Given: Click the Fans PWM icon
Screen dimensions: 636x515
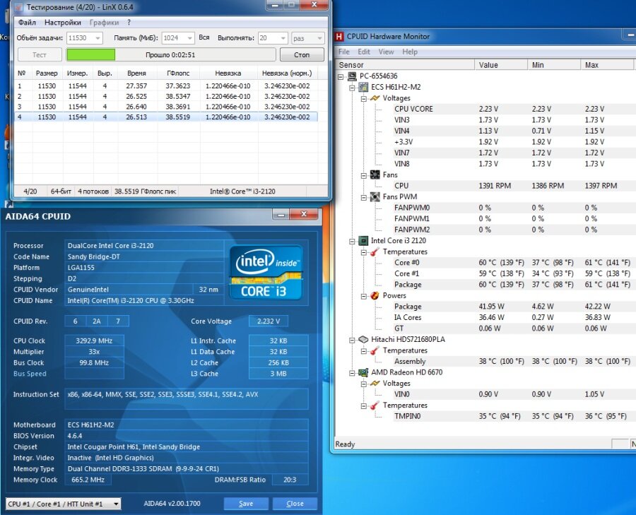Looking at the screenshot, I should pyautogui.click(x=375, y=196).
